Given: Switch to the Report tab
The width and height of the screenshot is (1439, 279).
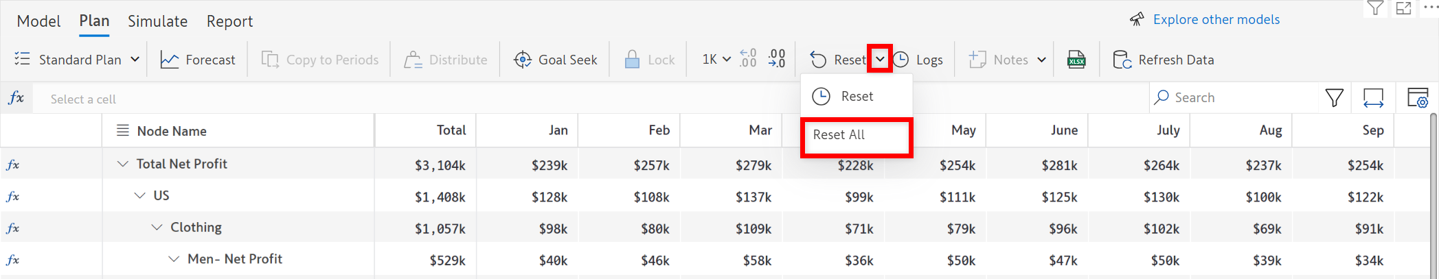Looking at the screenshot, I should 229,21.
